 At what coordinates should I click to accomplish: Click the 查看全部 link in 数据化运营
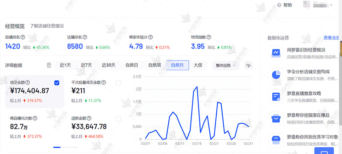tap(331, 38)
